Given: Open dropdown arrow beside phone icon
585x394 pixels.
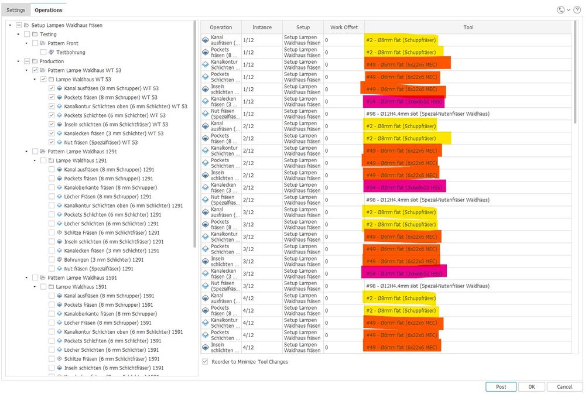Looking at the screenshot, I should (x=569, y=10).
